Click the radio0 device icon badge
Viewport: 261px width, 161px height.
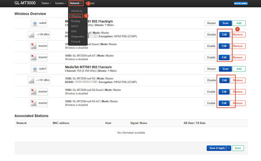[x=39, y=23]
